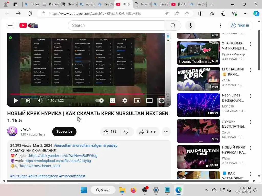Open Firefox from taskbar
Viewport: 262px width, 196px height.
click(133, 190)
